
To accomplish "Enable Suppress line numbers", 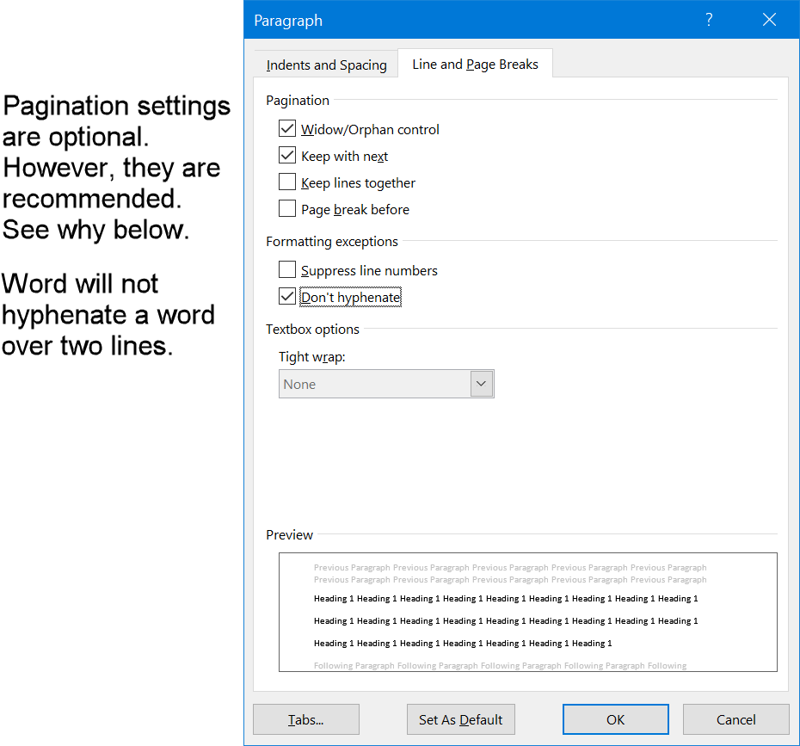I will 287,269.
